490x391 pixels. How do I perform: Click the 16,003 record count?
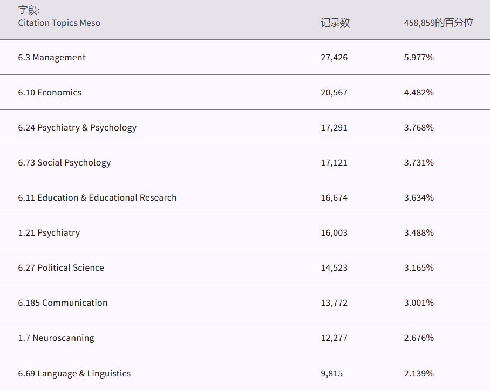click(x=334, y=233)
